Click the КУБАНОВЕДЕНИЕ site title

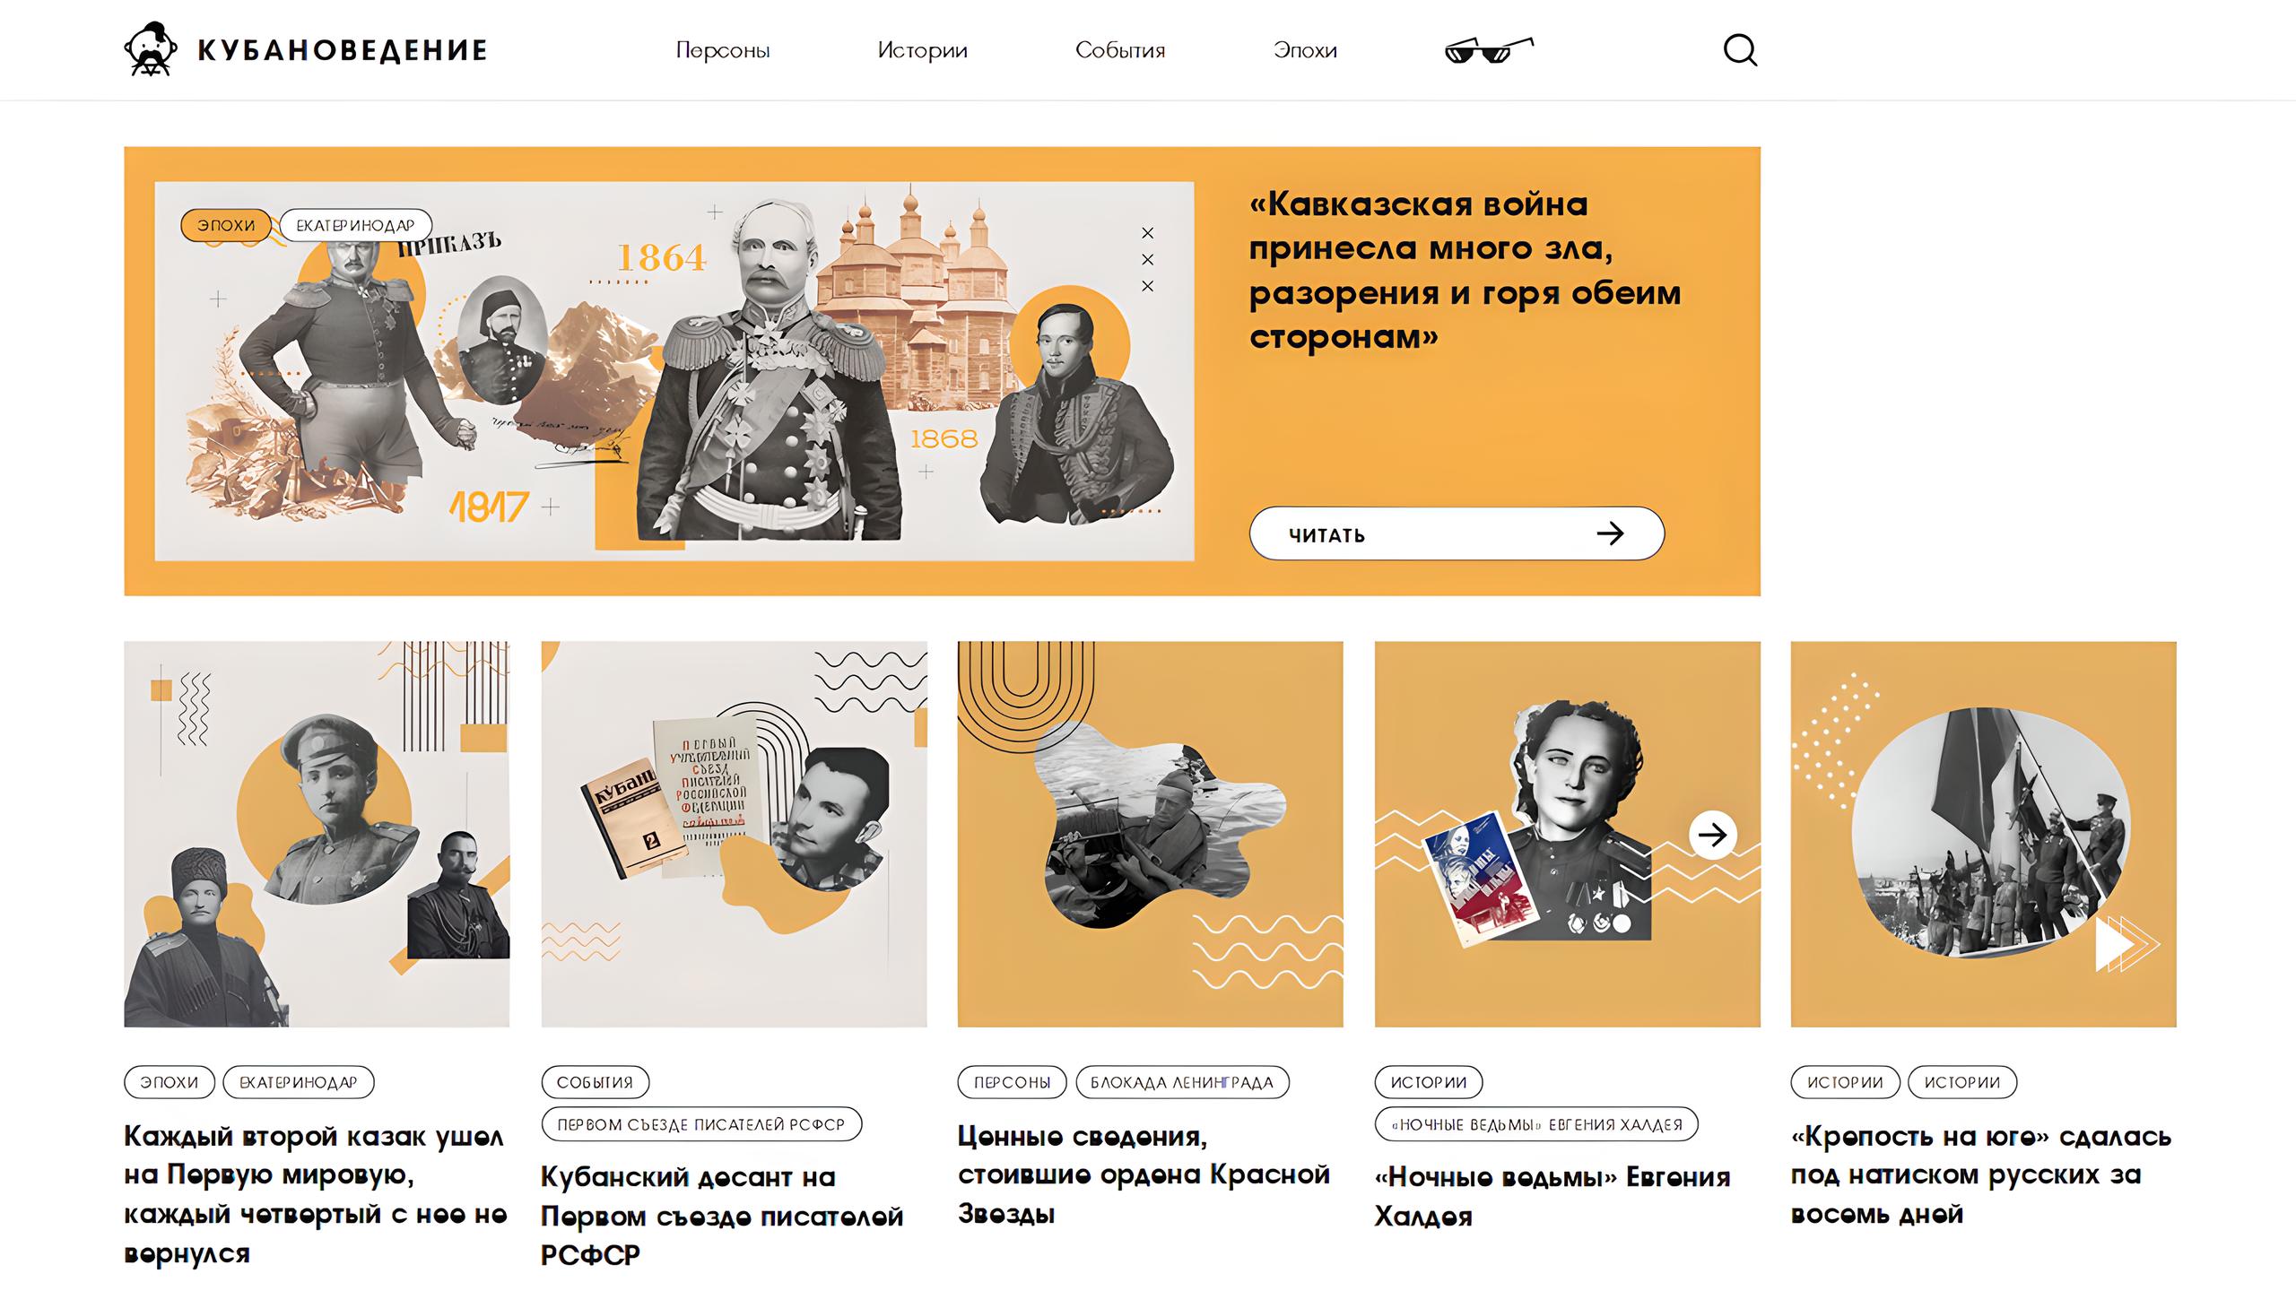pyautogui.click(x=343, y=50)
